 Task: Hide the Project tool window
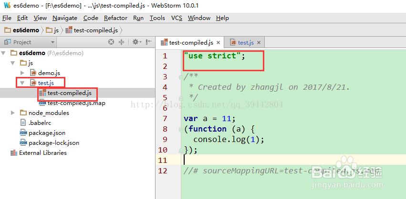(x=149, y=42)
